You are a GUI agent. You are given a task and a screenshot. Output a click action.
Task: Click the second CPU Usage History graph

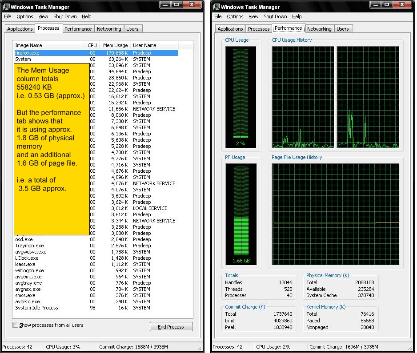tap(368, 97)
